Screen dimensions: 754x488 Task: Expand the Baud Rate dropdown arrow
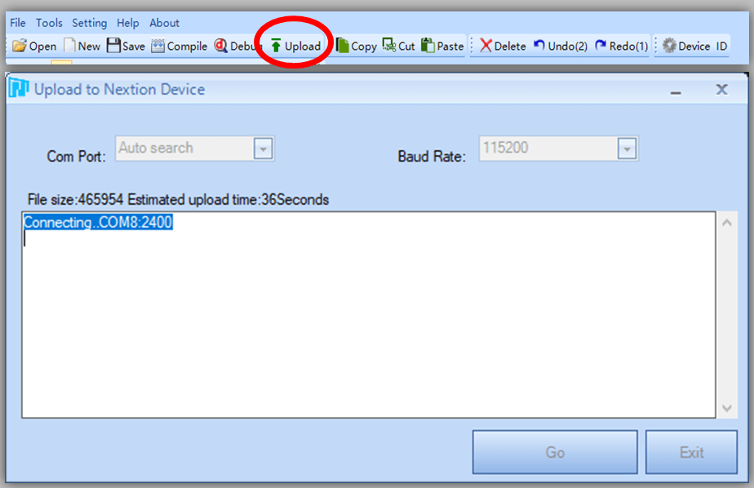(x=627, y=149)
